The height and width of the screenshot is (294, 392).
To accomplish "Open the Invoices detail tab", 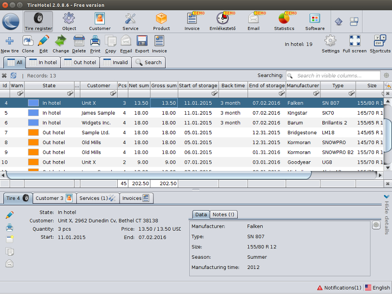I will [x=136, y=198].
